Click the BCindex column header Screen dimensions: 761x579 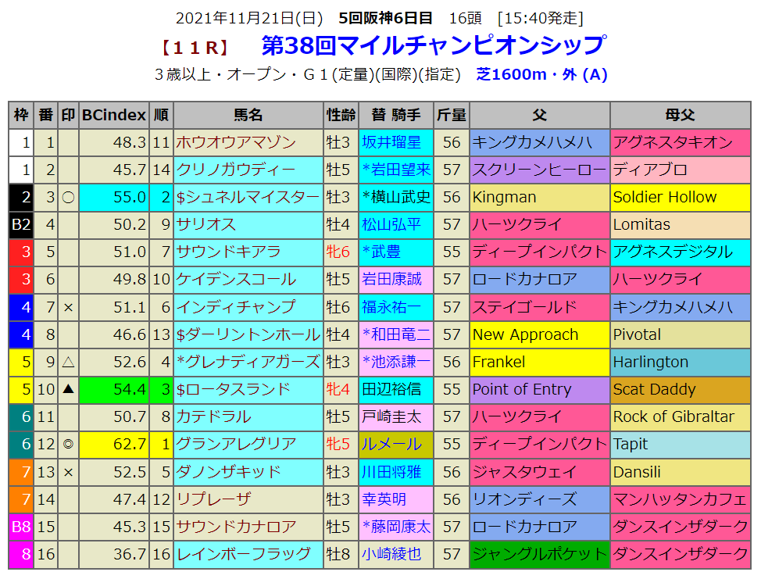coord(114,115)
